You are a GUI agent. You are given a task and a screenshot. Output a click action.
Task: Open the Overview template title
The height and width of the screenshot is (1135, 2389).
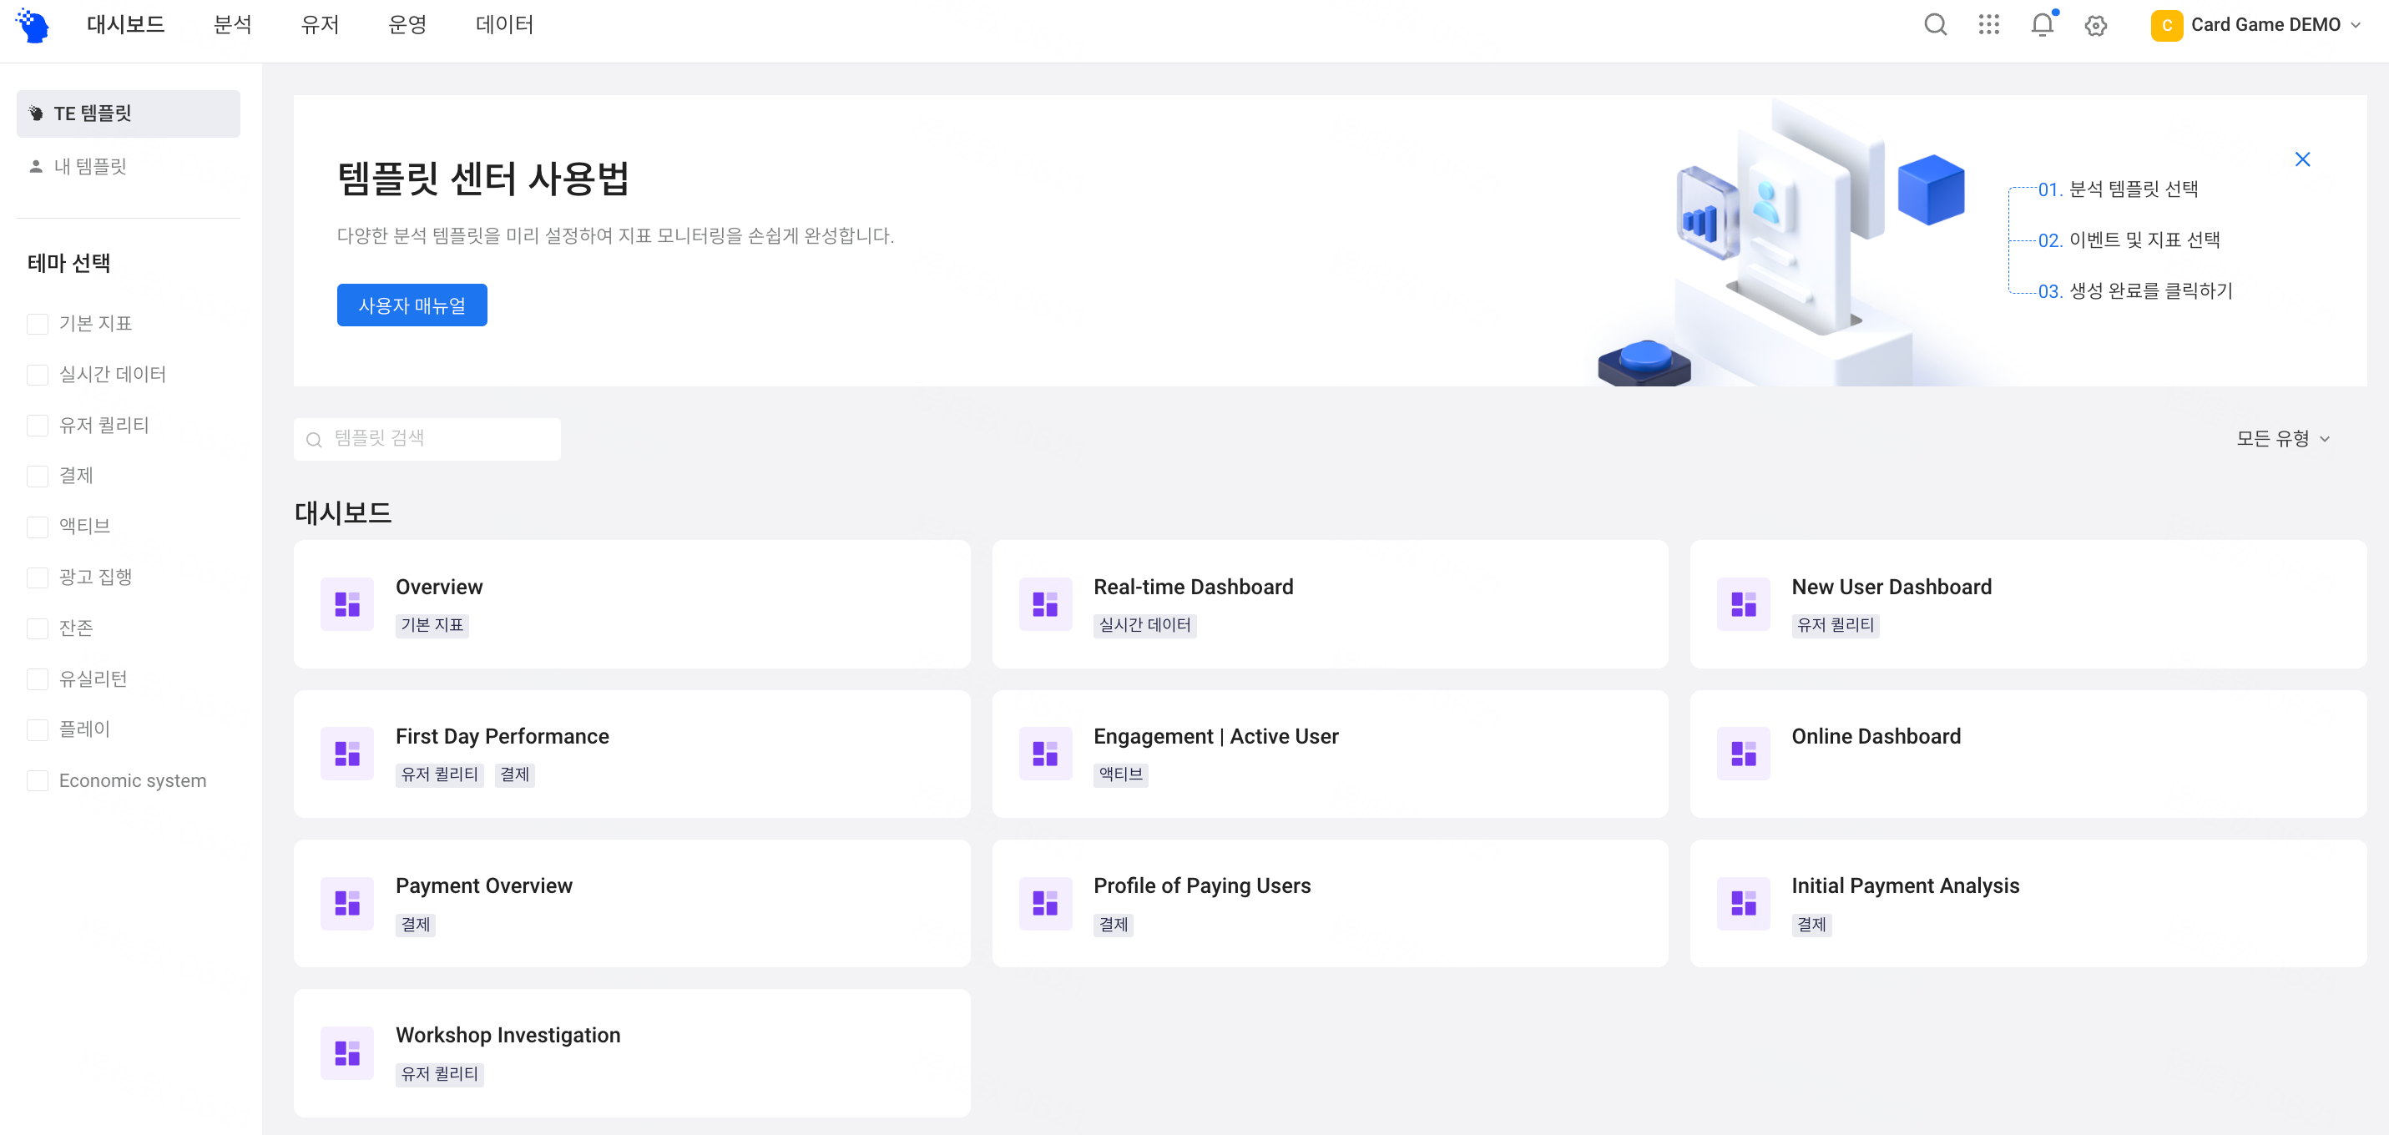point(440,587)
